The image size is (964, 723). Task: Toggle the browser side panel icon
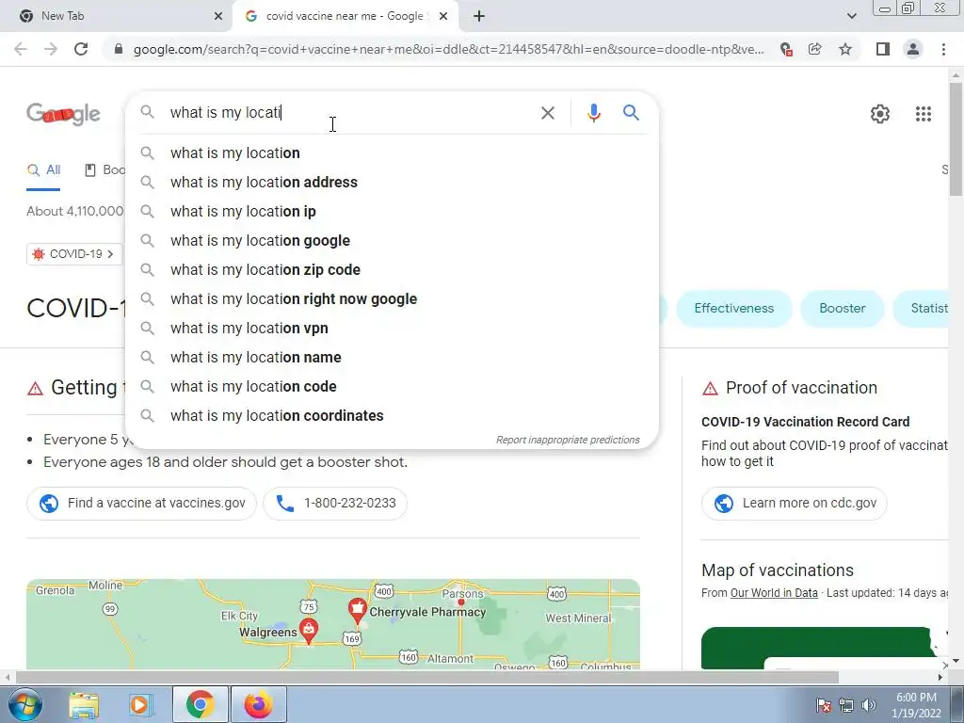[882, 49]
